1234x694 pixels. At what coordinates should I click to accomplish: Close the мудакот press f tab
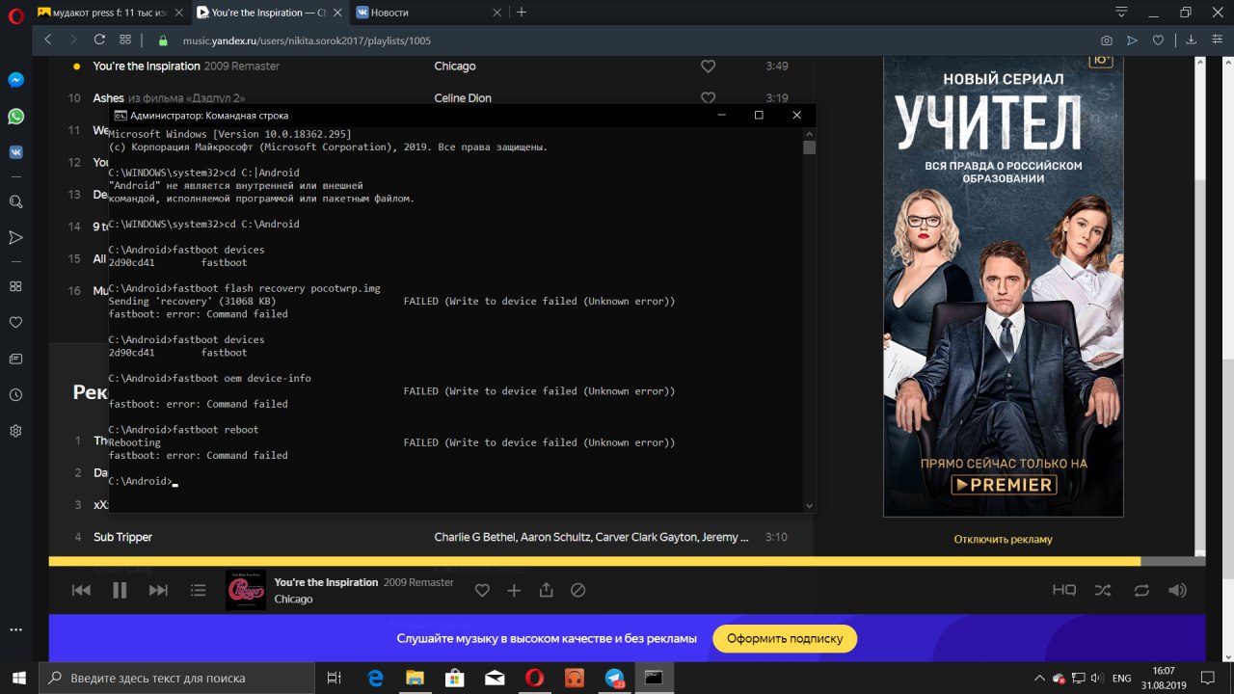click(x=179, y=13)
